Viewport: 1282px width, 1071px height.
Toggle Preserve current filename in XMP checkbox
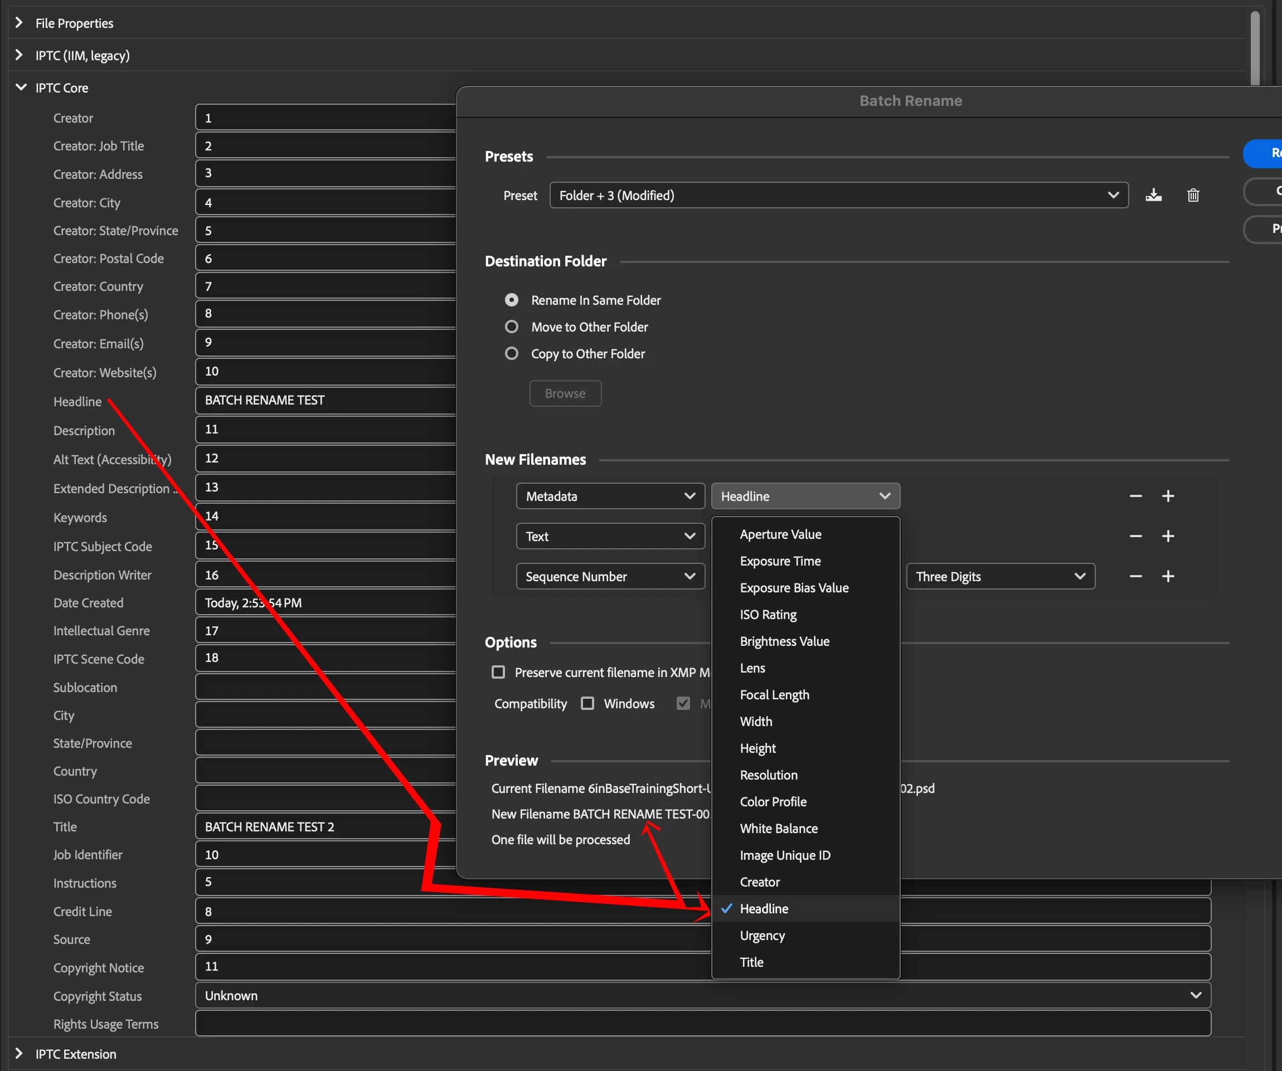coord(498,673)
